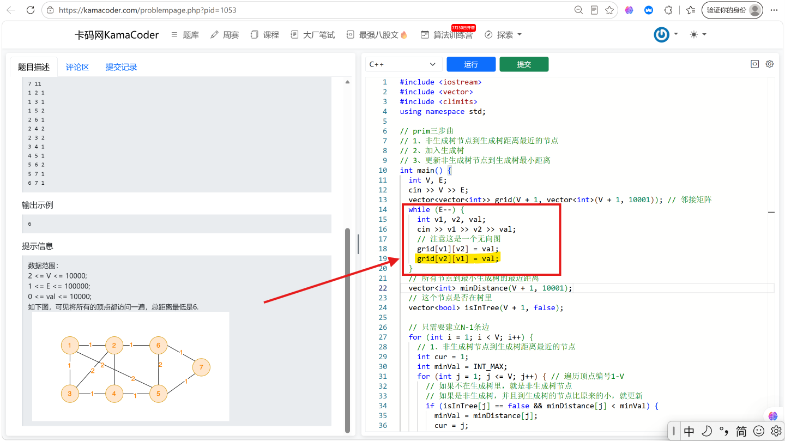
Task: Add this page to favorites star
Action: click(609, 10)
